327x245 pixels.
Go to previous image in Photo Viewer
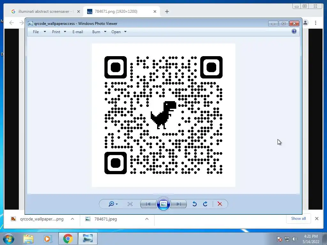(x=148, y=204)
